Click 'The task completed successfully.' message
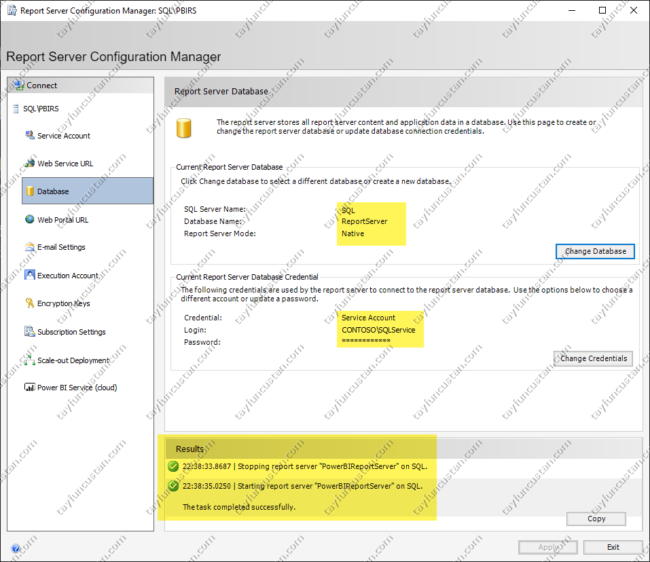 pos(239,507)
